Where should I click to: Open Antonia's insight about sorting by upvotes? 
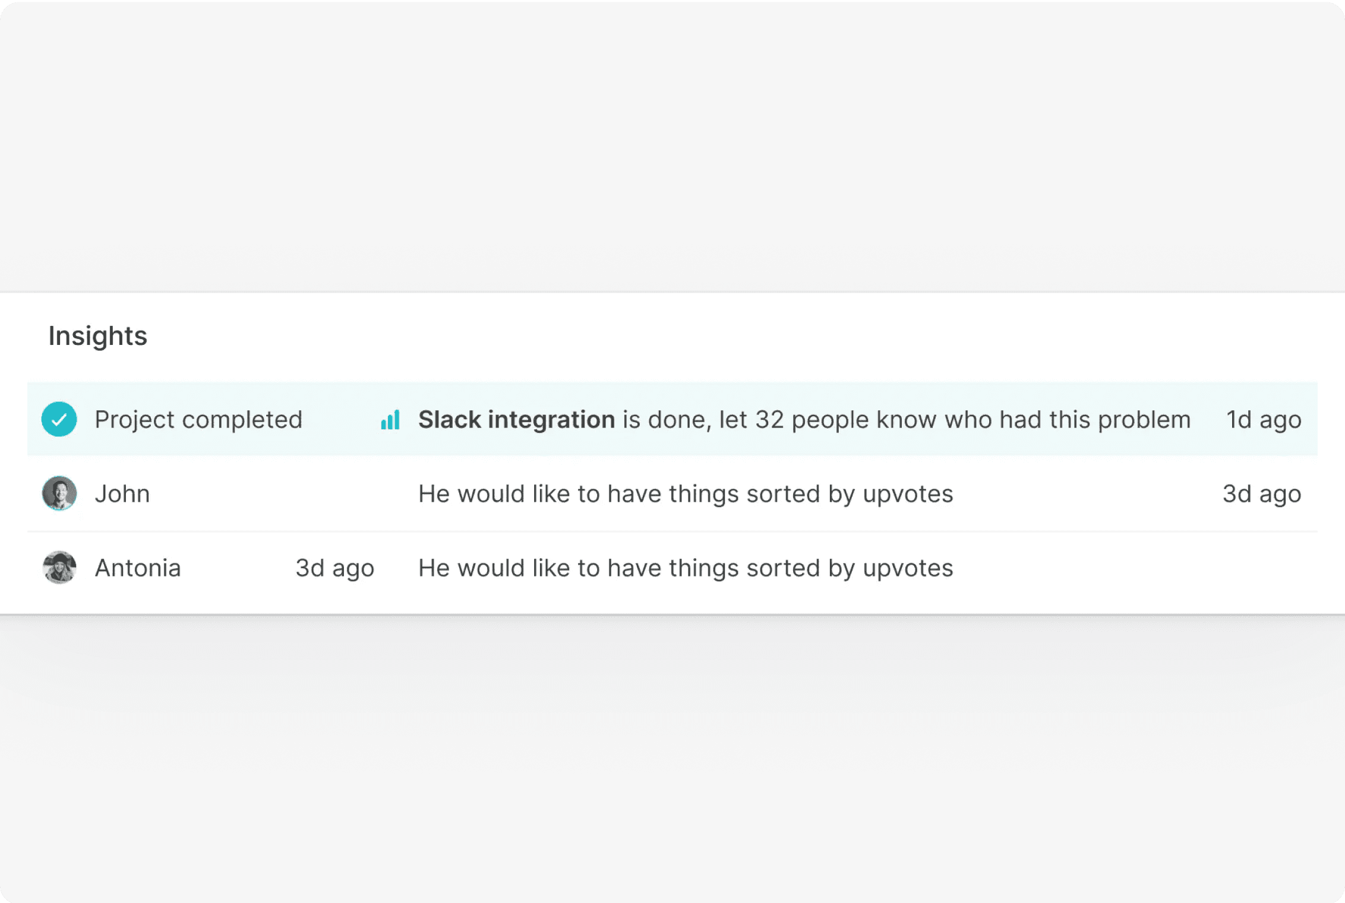pyautogui.click(x=685, y=568)
